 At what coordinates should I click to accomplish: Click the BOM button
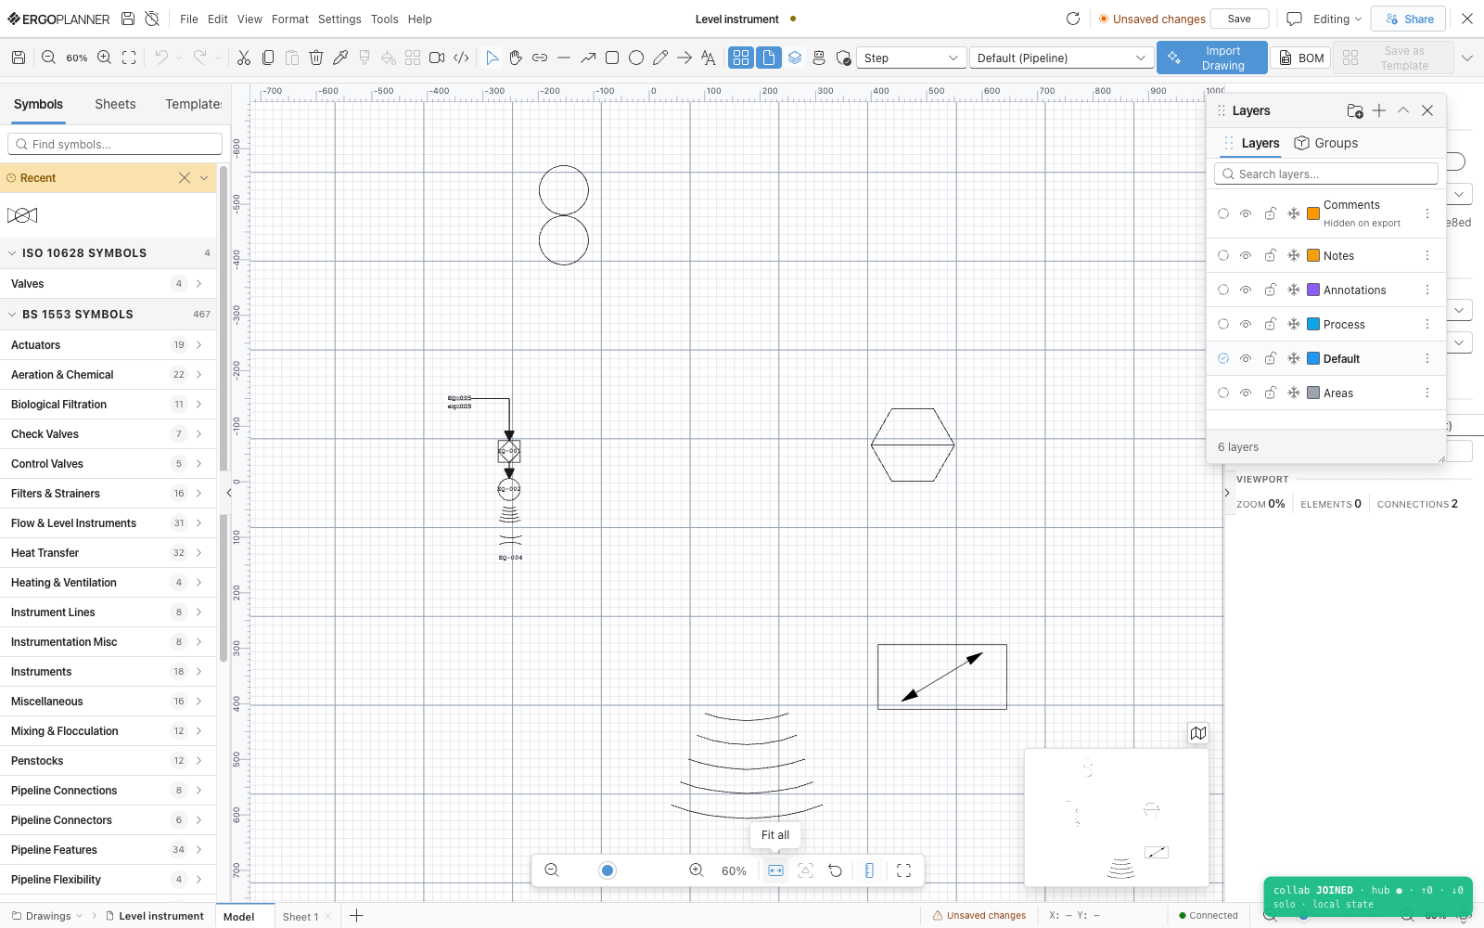[1301, 58]
